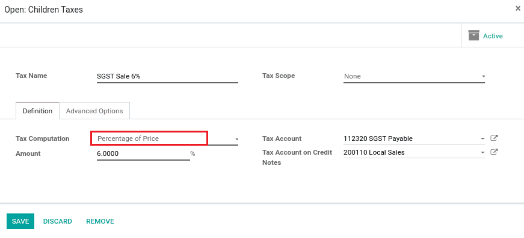
Task: Click the Tax Scope field showing None
Action: pyautogui.click(x=414, y=76)
